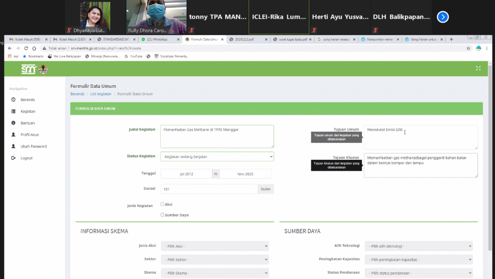Click the Logout icon in sidebar
The height and width of the screenshot is (279, 495).
tap(13, 158)
